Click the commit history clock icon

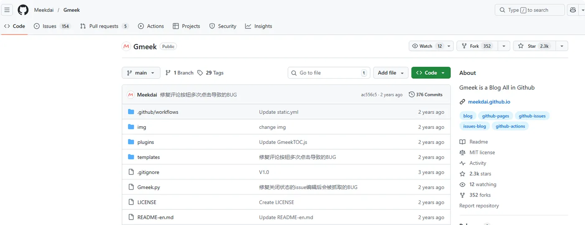[x=412, y=95]
